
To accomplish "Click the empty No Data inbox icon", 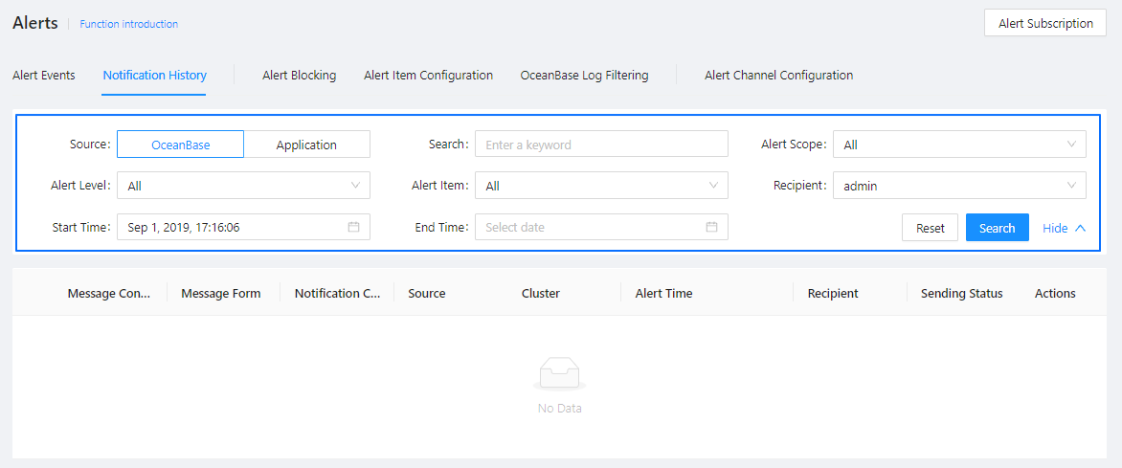I will [560, 374].
